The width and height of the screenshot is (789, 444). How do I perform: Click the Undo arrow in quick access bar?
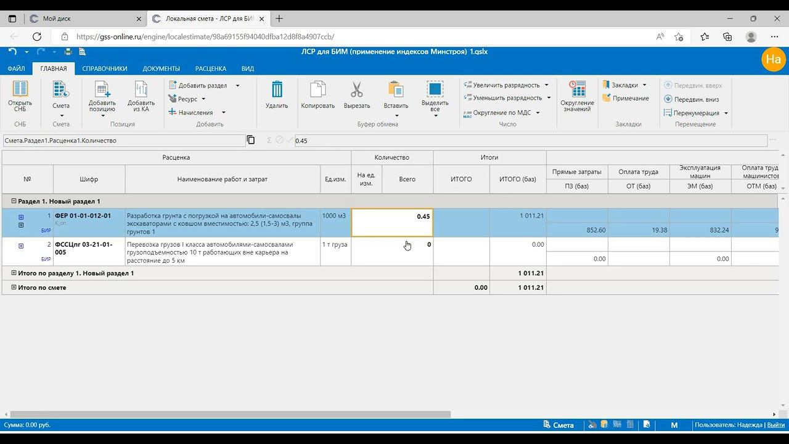(x=12, y=52)
